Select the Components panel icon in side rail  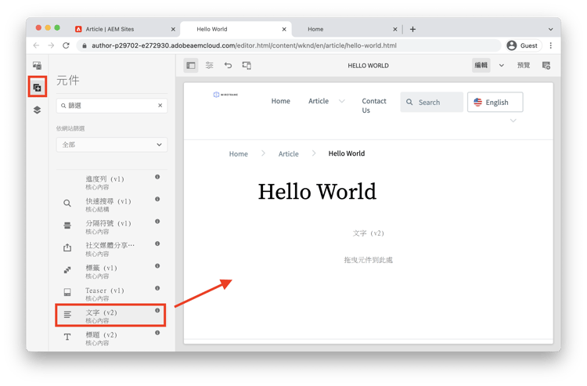37,88
